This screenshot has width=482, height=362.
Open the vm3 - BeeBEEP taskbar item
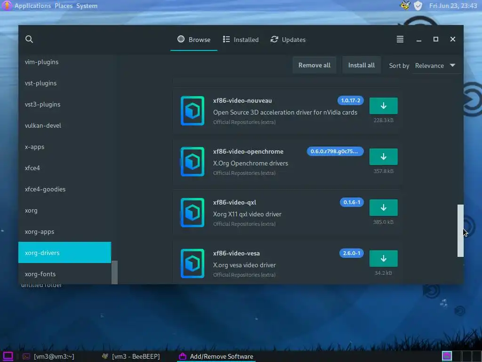(131, 356)
